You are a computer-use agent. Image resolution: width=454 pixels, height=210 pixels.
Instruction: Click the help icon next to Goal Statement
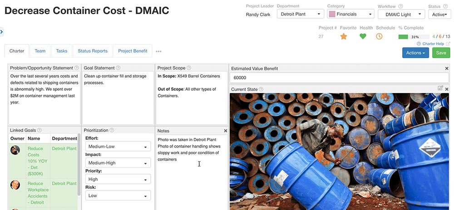coord(118,68)
